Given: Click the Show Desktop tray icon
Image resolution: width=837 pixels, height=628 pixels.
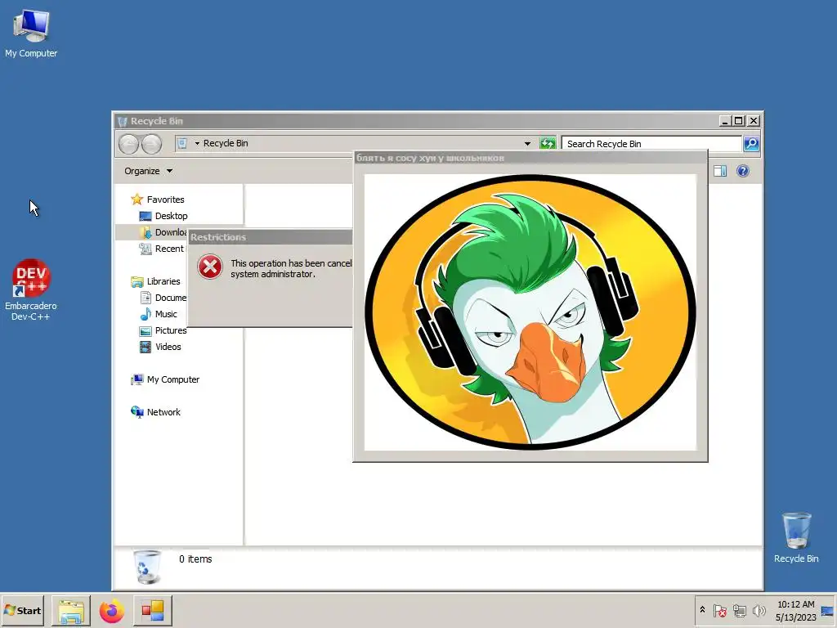Looking at the screenshot, I should (827, 611).
